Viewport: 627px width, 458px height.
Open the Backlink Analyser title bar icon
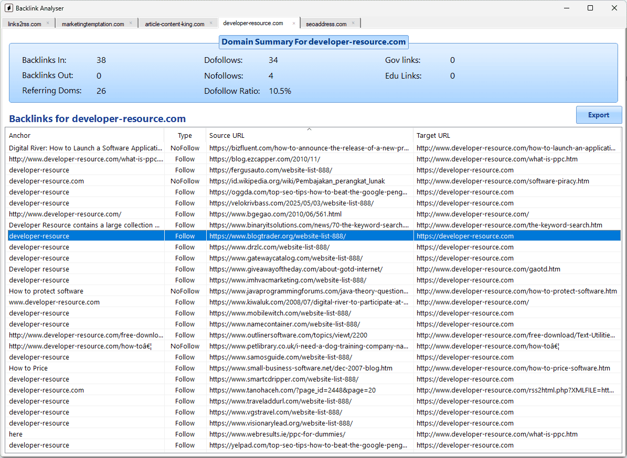tap(8, 8)
